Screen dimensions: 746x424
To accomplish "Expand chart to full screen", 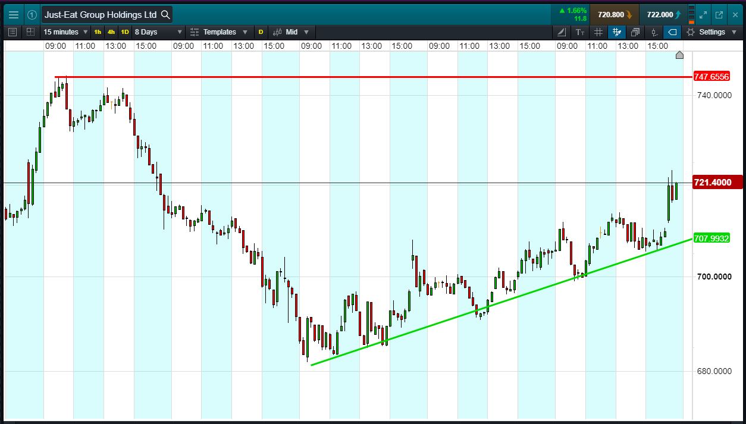I will 703,14.
